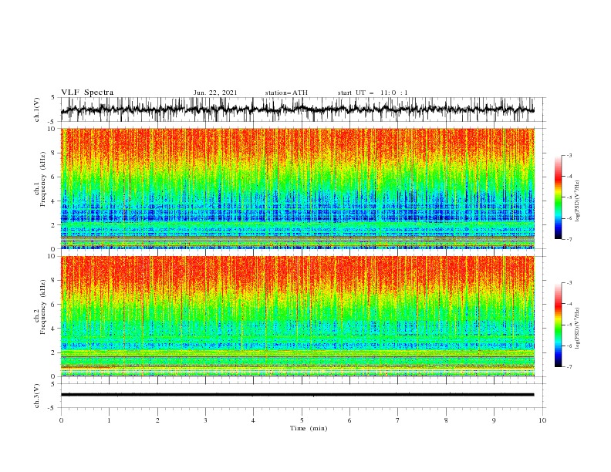The image size is (611, 472).
Task: Click the time axis tick label "9"
Action: 494,420
